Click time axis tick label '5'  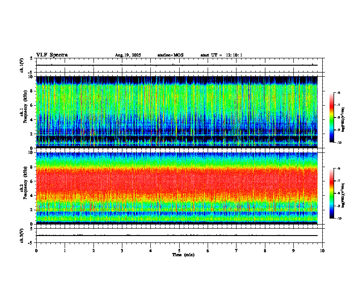pyautogui.click(x=179, y=251)
